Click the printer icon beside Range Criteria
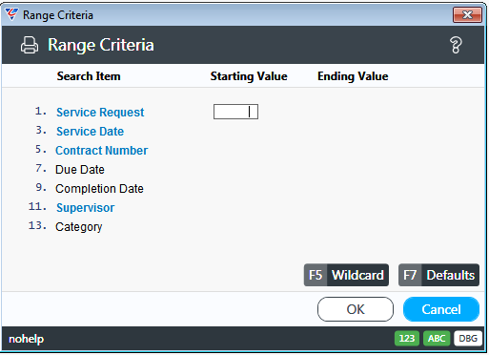 [x=30, y=45]
